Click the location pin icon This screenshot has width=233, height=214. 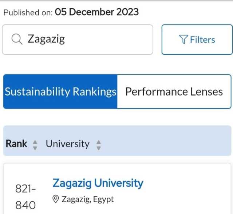click(56, 199)
